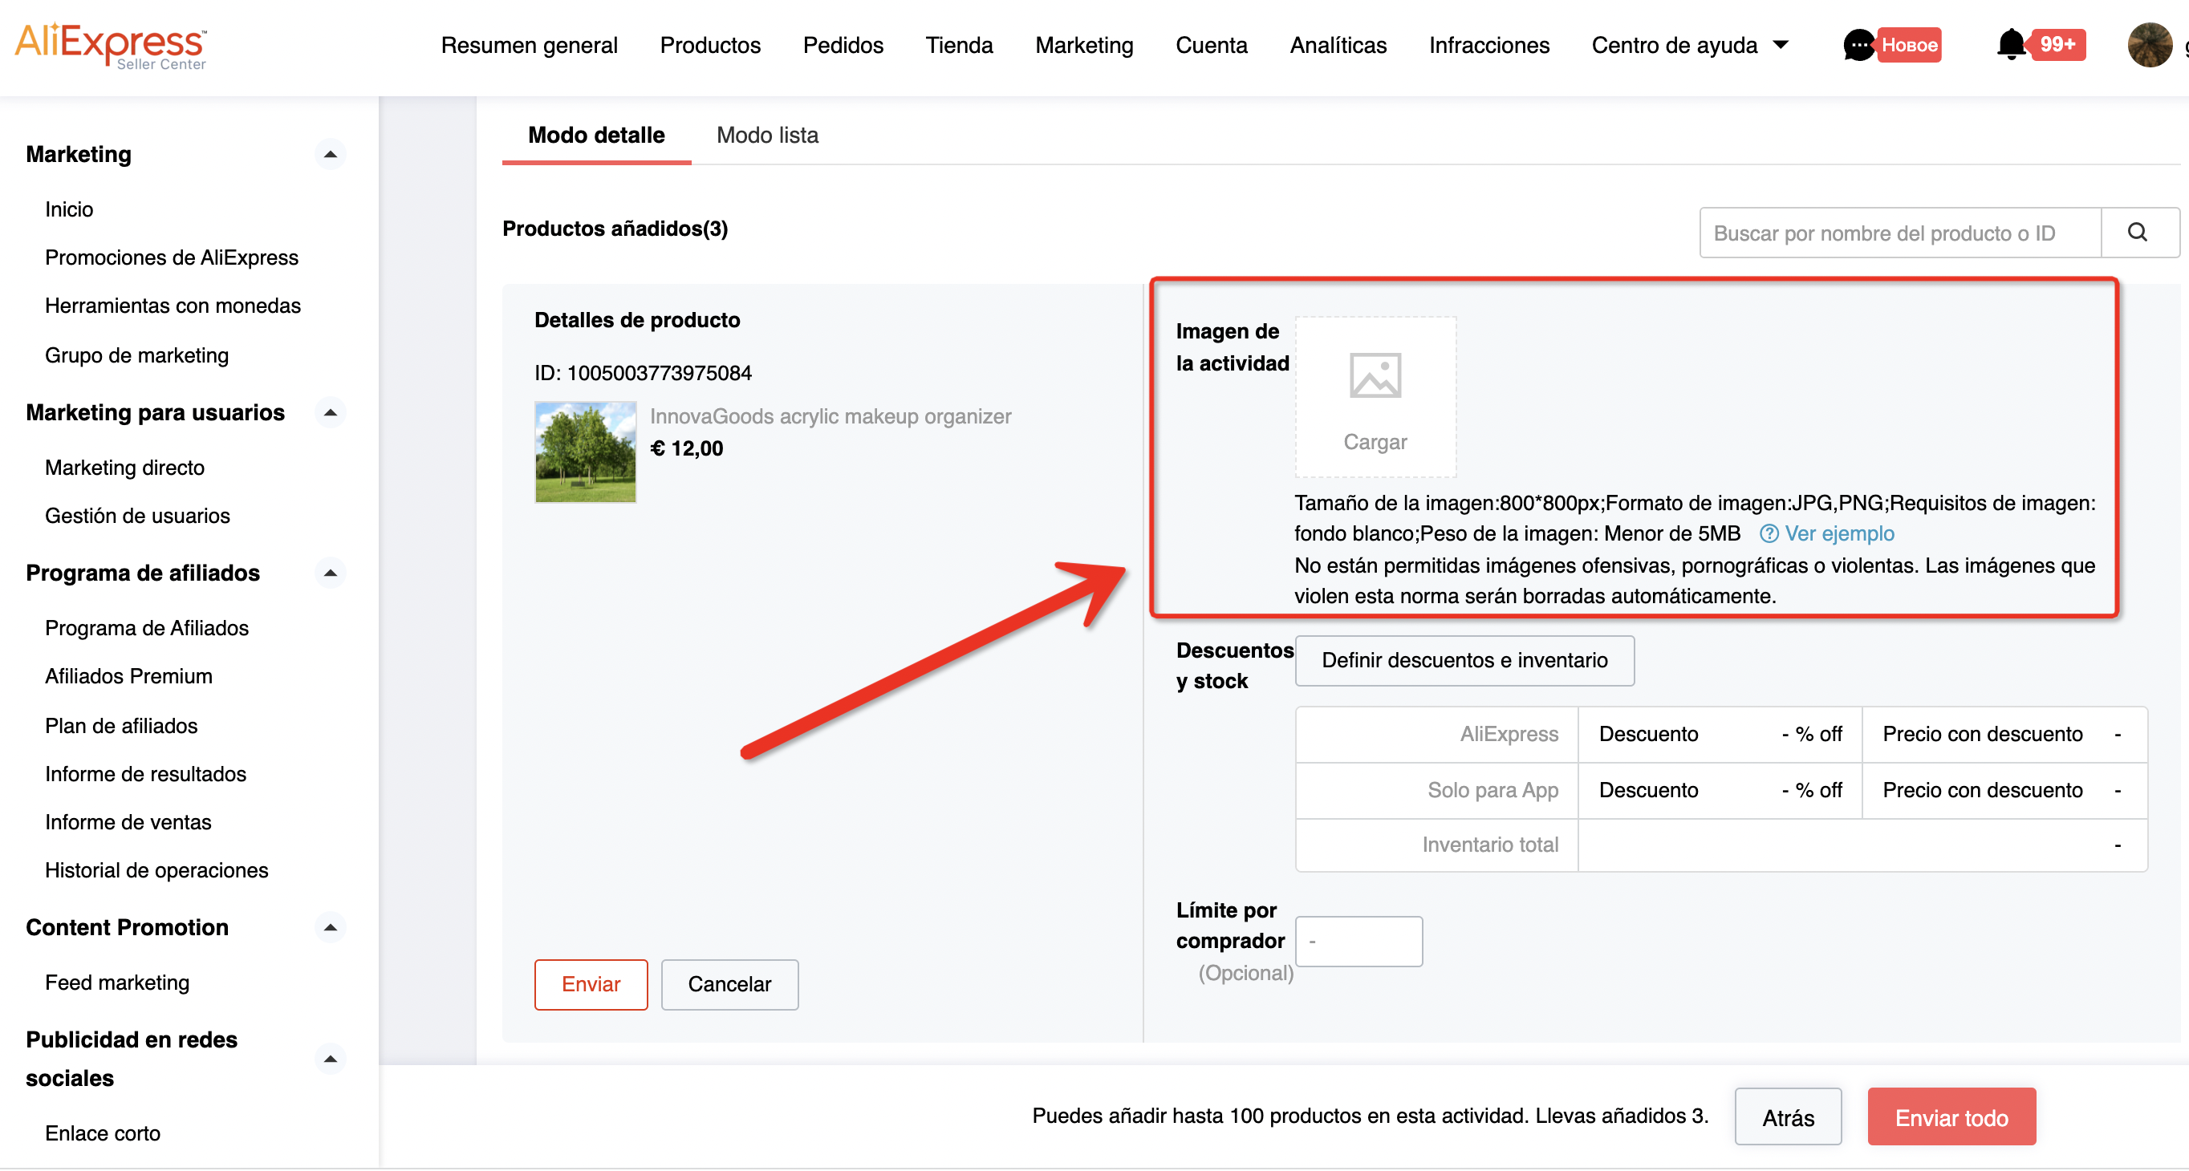Click Definir descuentos e inventario button
Screen dimensions: 2189x1171
tap(1464, 660)
